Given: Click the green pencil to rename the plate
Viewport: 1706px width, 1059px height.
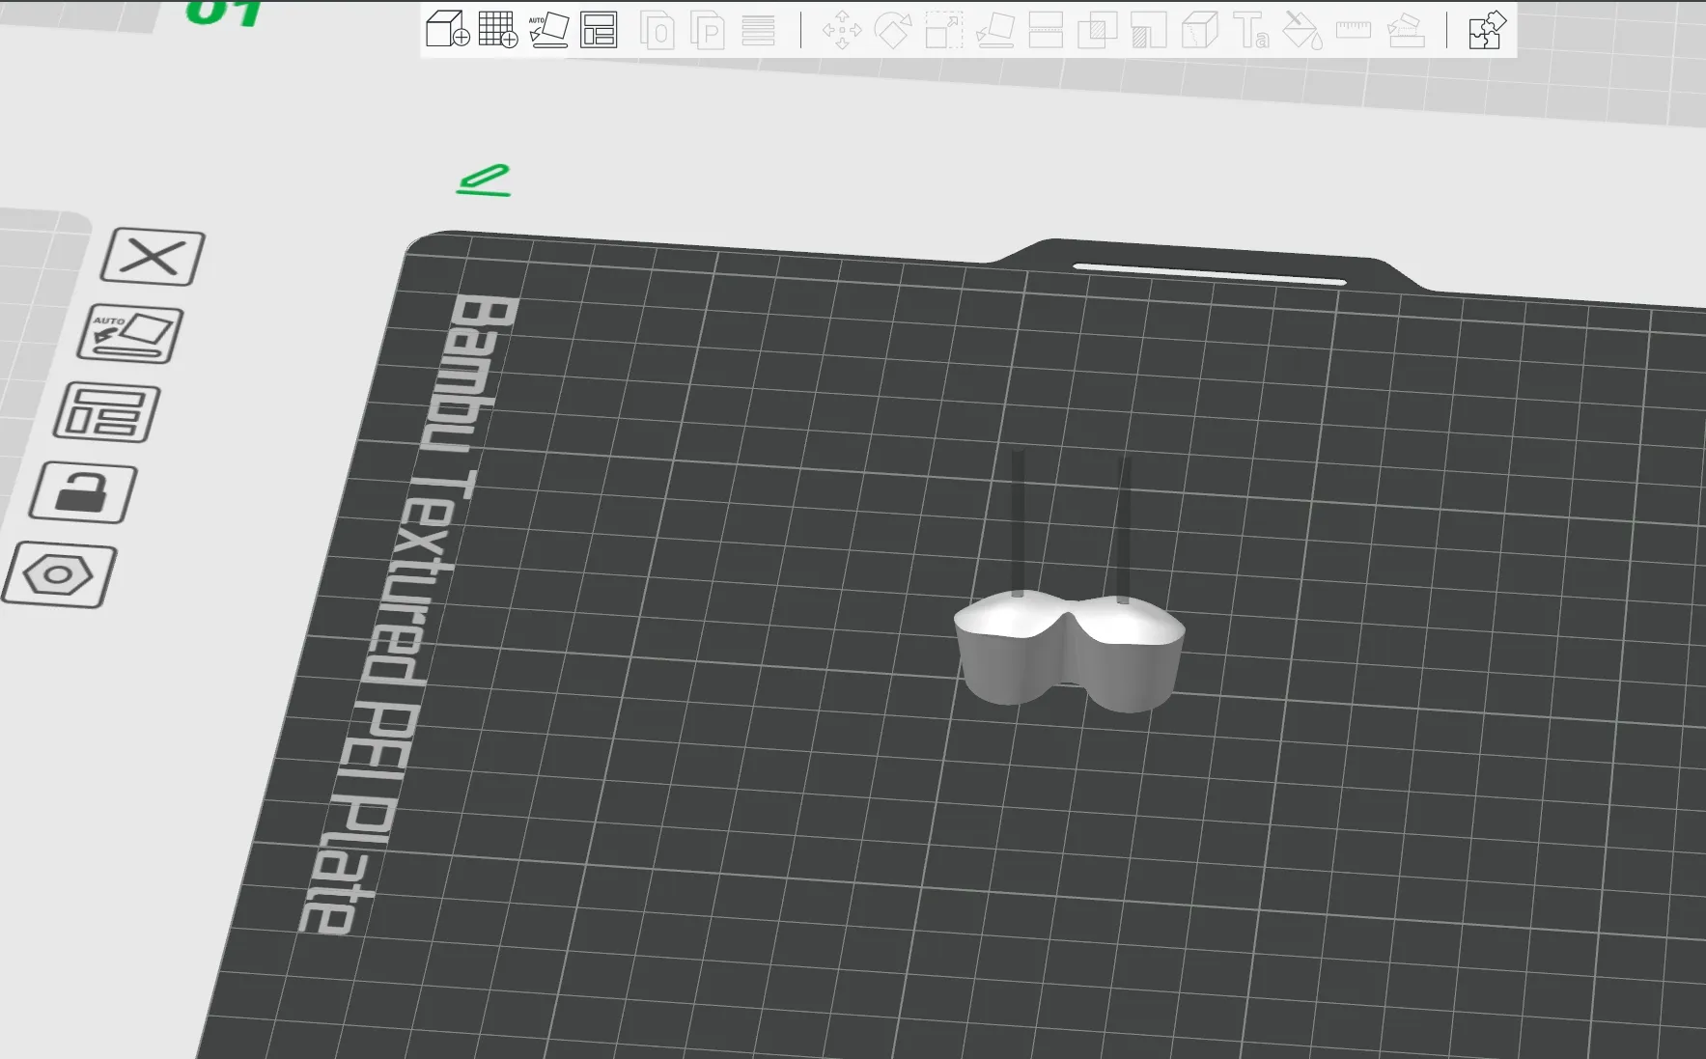Looking at the screenshot, I should tap(484, 181).
